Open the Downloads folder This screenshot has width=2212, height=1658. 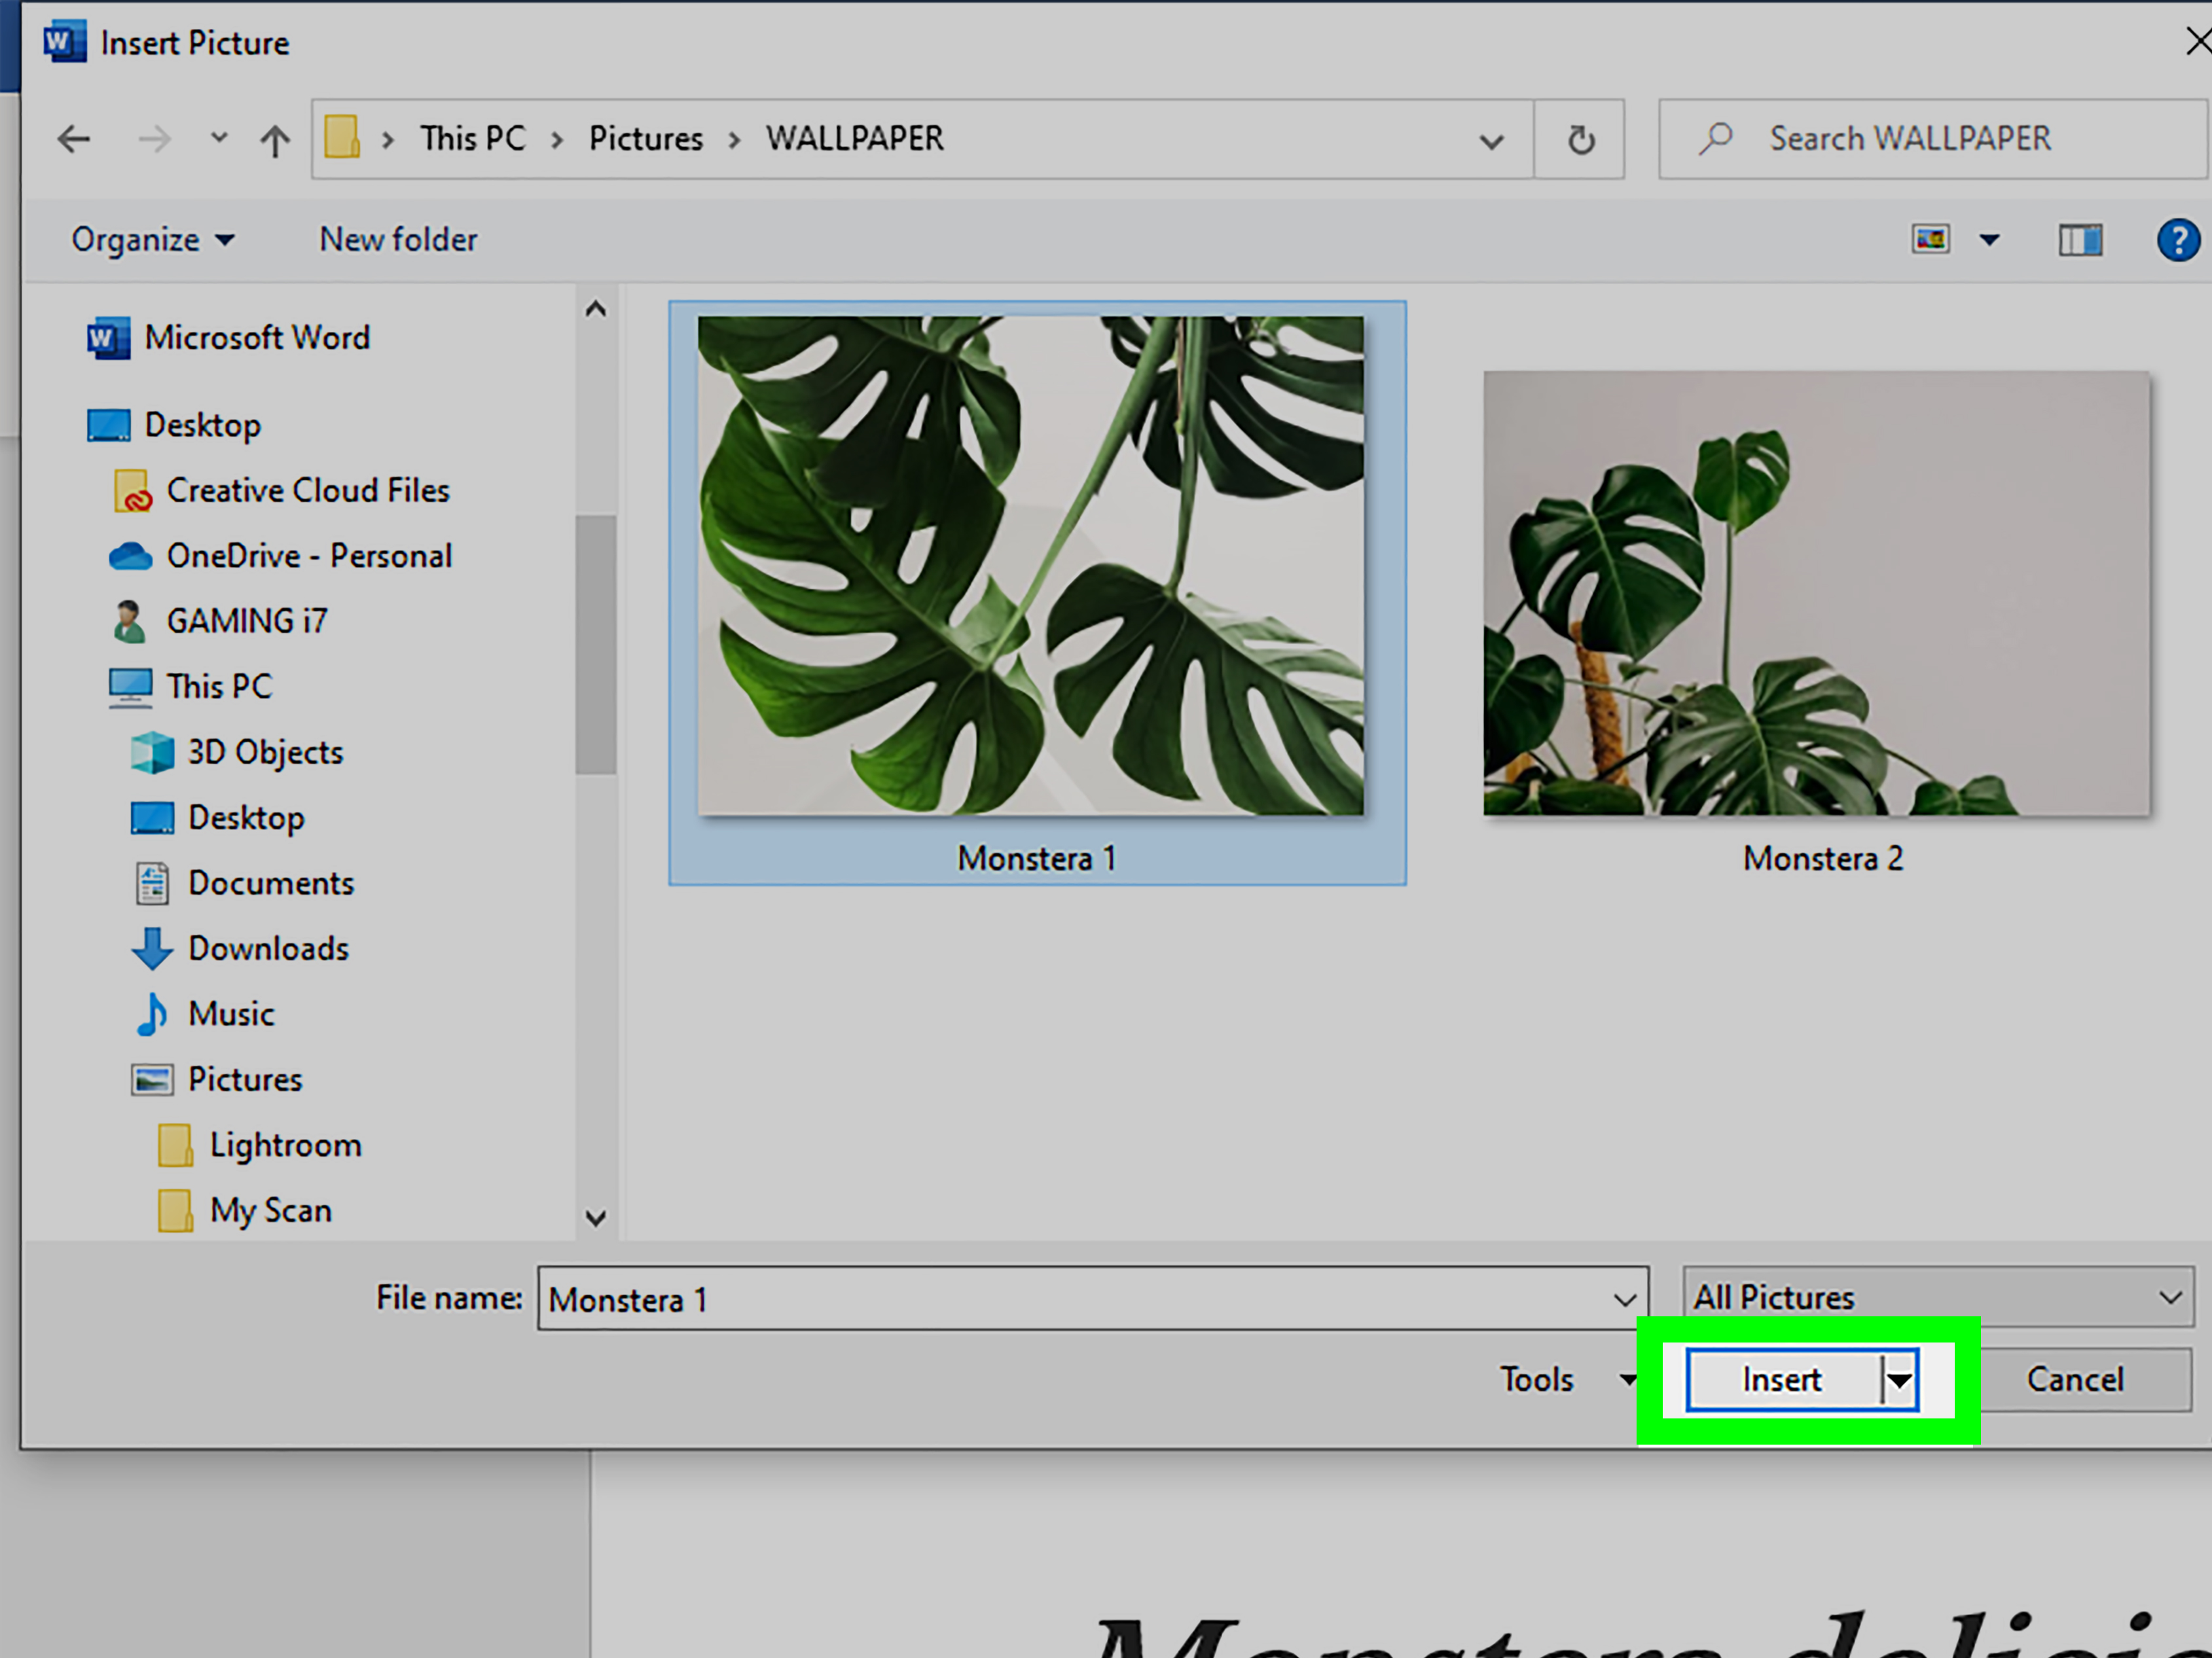point(269,948)
